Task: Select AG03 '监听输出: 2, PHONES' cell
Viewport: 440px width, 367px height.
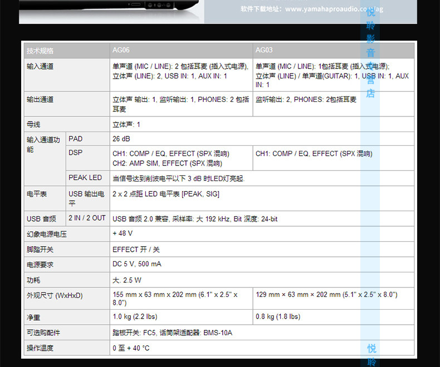Action: [x=334, y=104]
